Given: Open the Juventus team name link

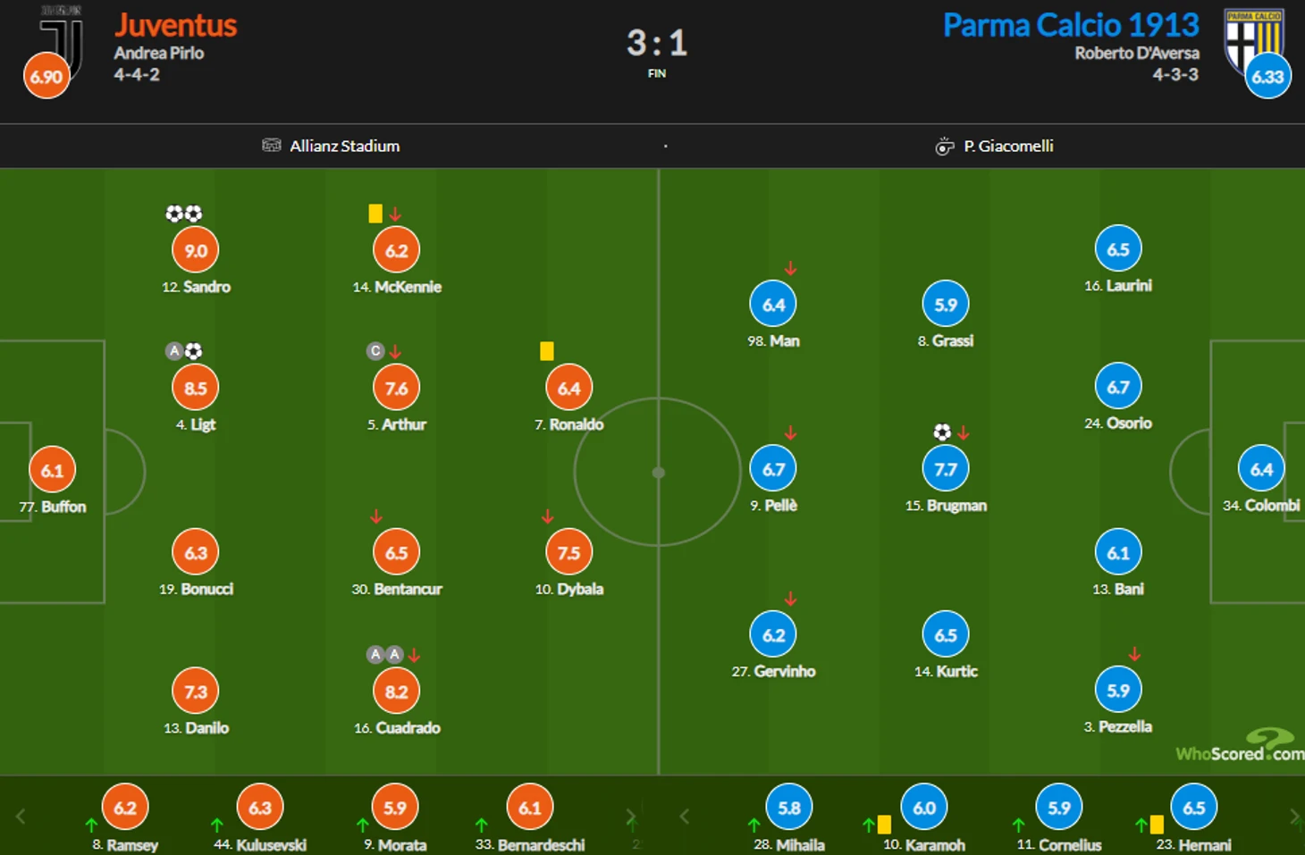Looking at the screenshot, I should (175, 25).
